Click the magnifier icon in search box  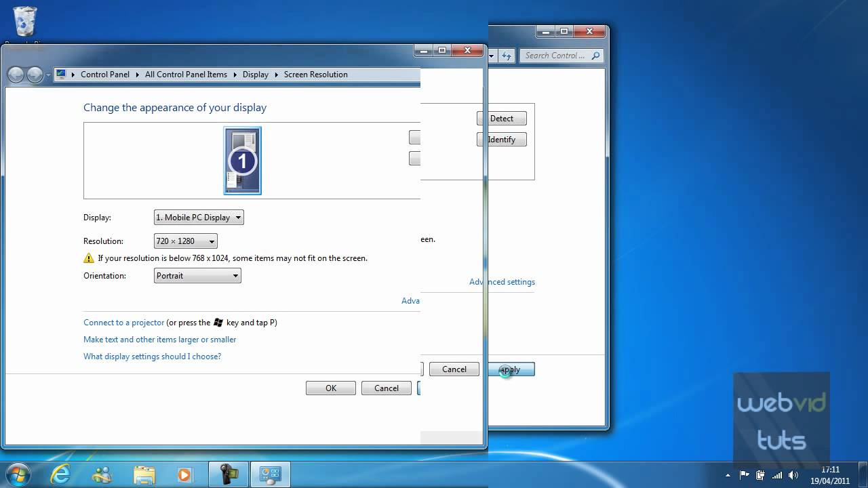tap(595, 56)
